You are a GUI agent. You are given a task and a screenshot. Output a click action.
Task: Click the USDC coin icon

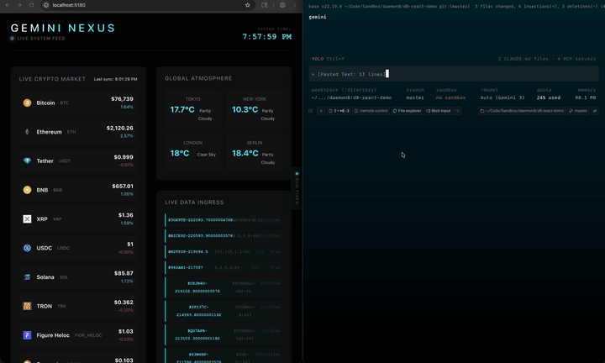(27, 248)
